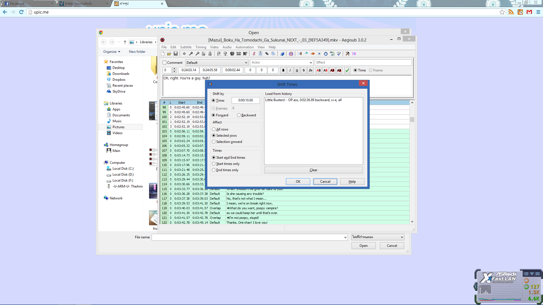Click the Spell Checker toolbar icon
543x305 pixels.
[x=339, y=54]
